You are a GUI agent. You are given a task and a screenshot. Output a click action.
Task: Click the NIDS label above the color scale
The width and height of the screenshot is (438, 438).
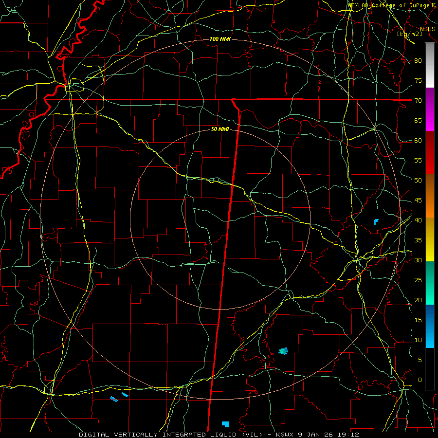click(427, 29)
